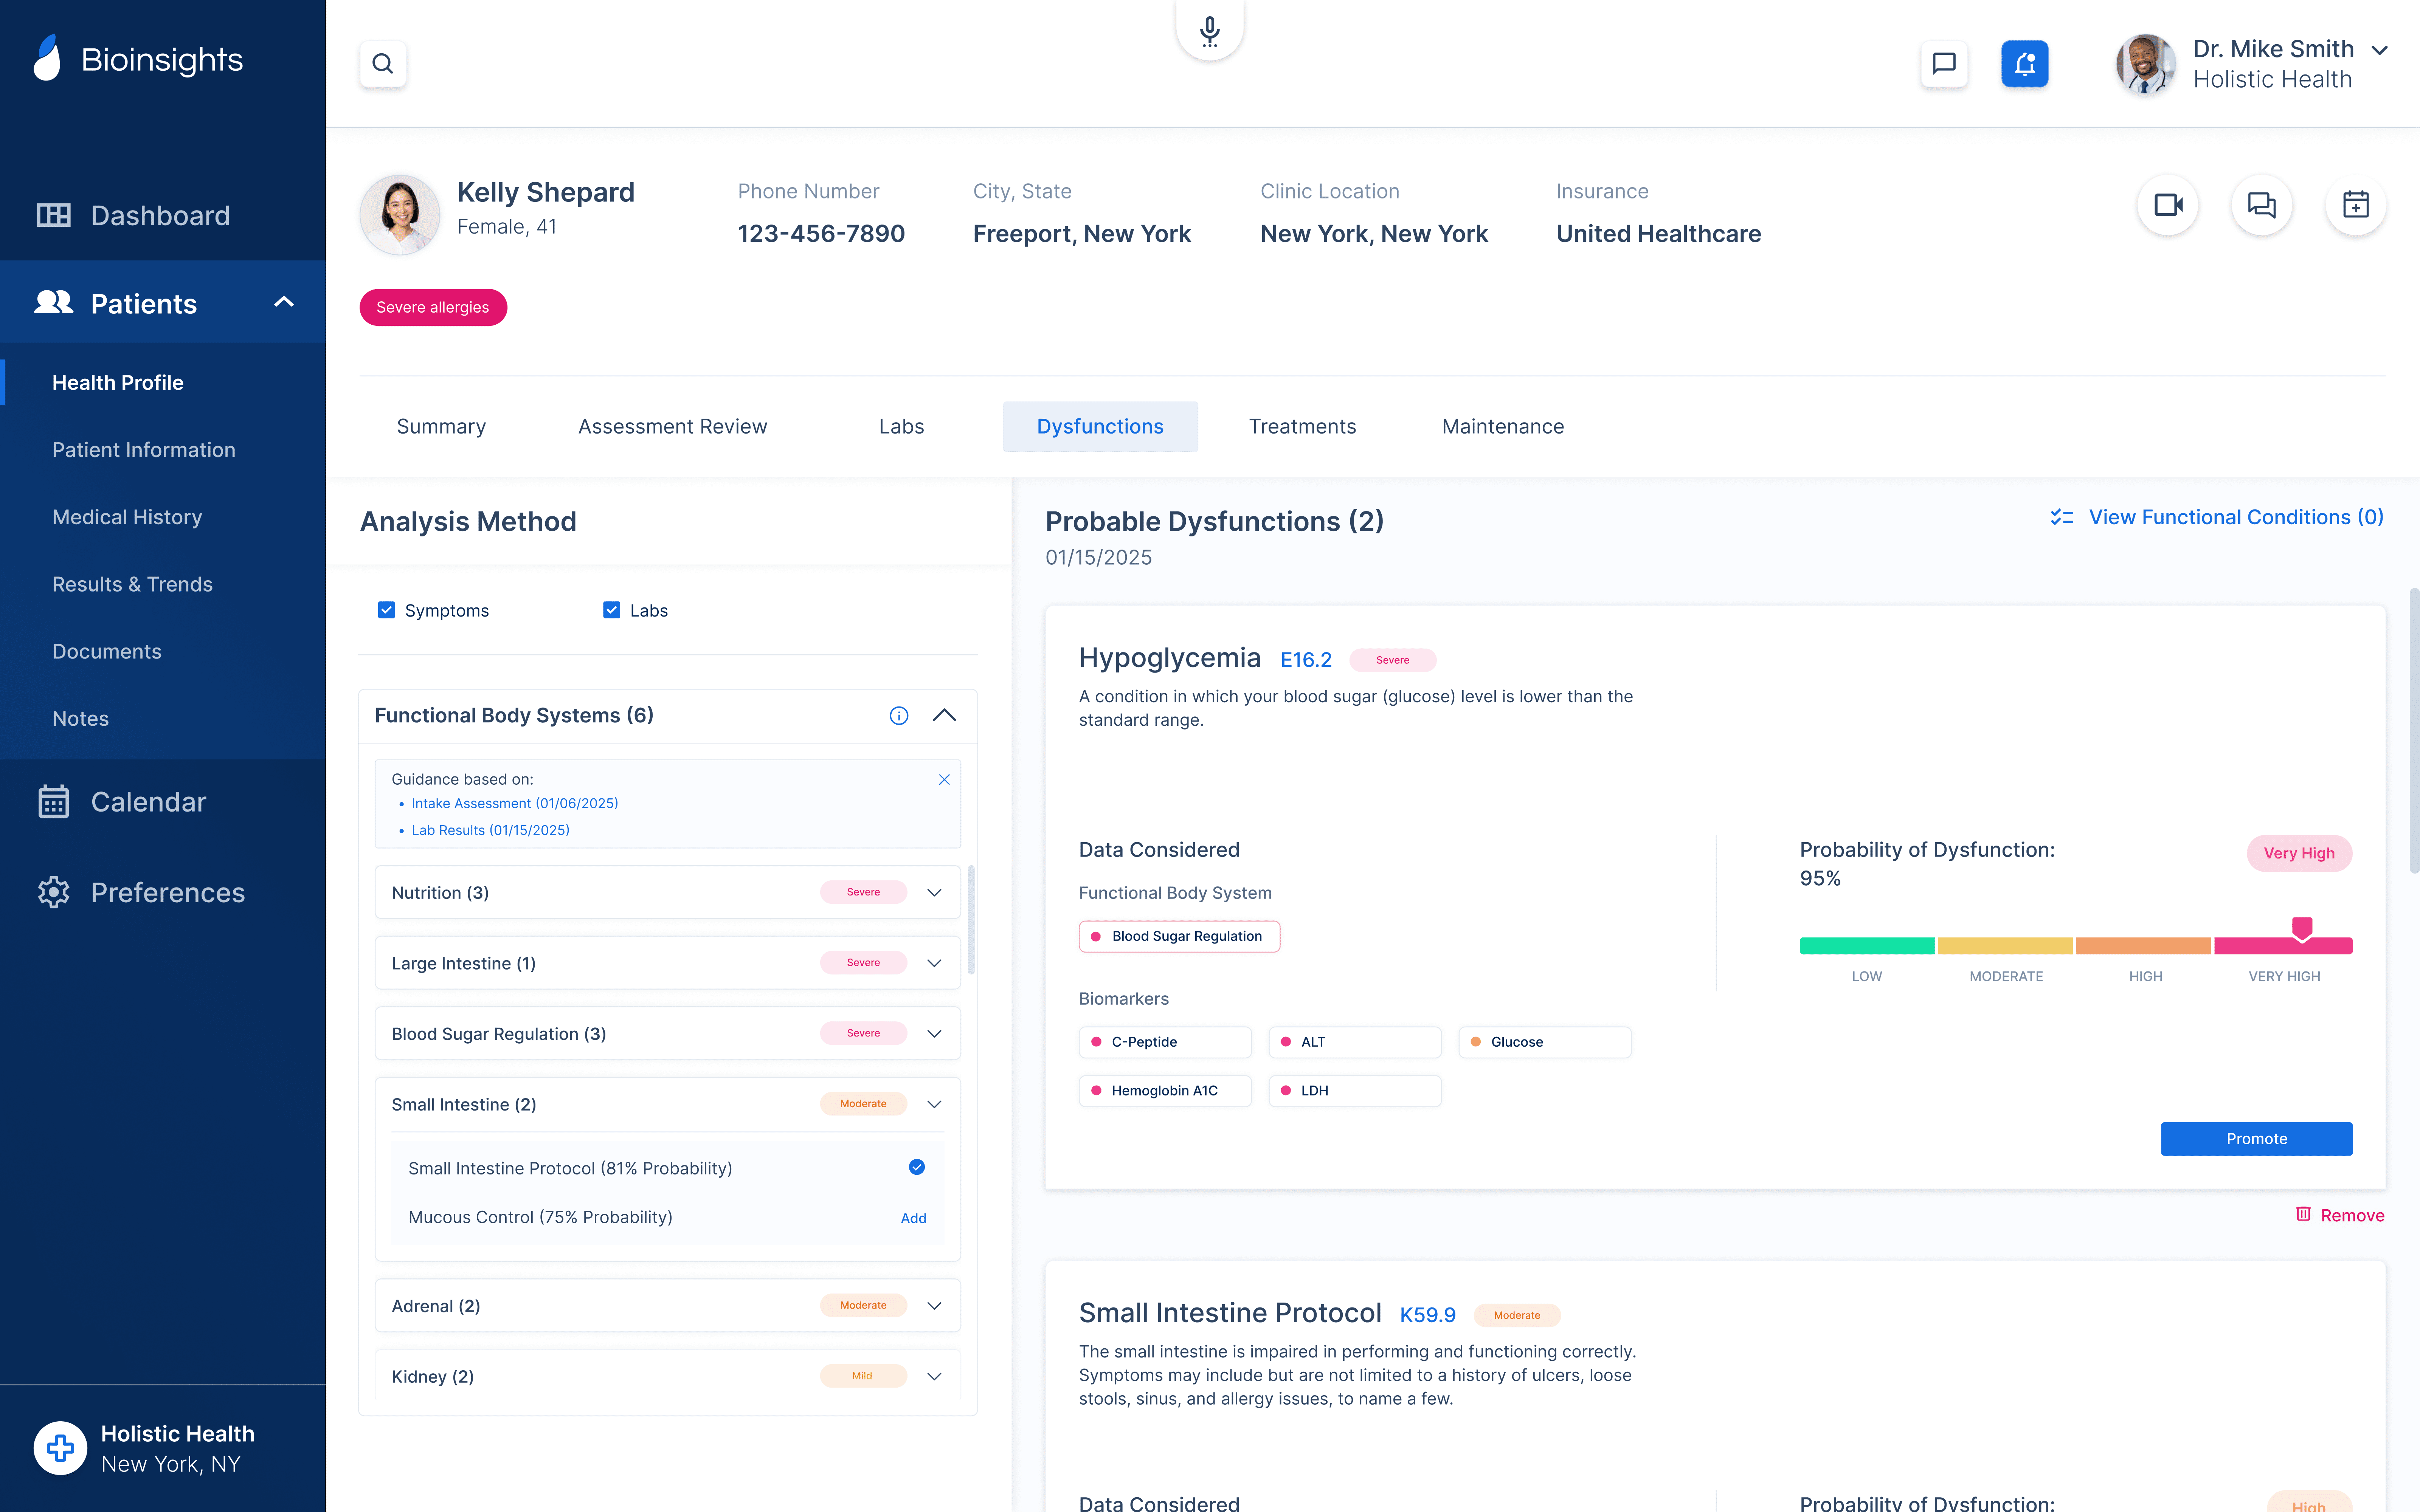
Task: Expand the Nutrition (3) row
Action: click(x=934, y=892)
